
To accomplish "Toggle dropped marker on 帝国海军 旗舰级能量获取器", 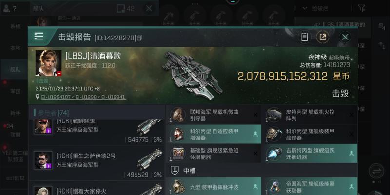I will [351, 186].
